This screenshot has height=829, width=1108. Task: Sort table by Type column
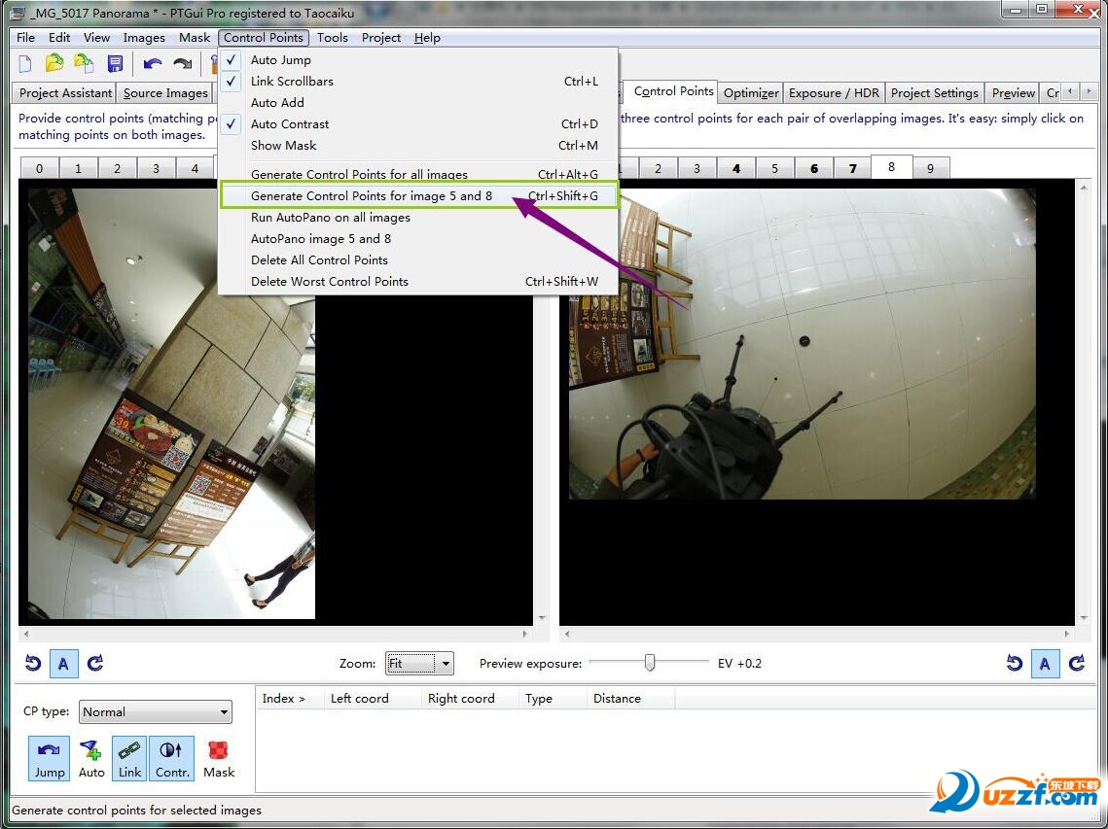552,699
